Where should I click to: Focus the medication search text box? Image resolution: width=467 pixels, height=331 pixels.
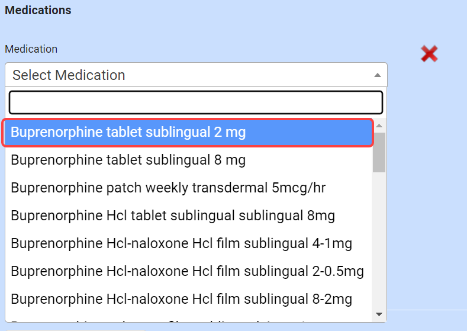point(195,102)
